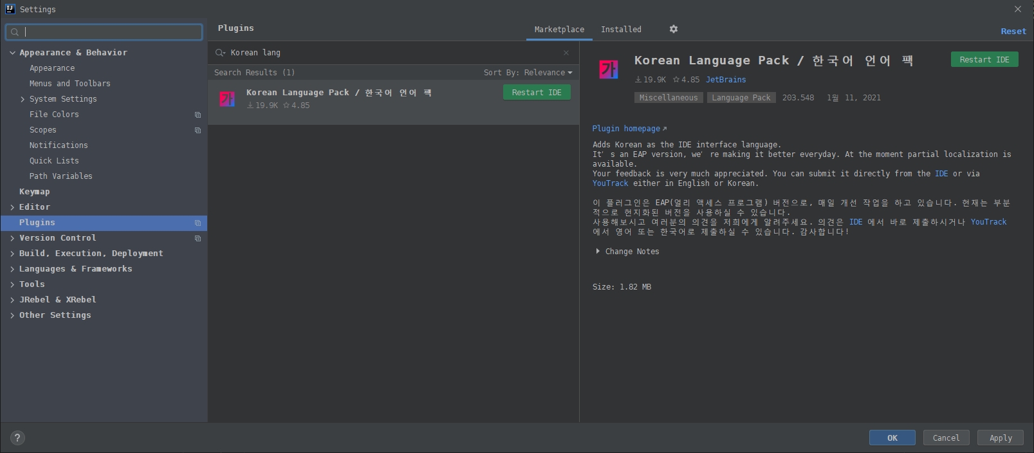This screenshot has height=453, width=1034.
Task: Expand the Tools section
Action: point(12,284)
